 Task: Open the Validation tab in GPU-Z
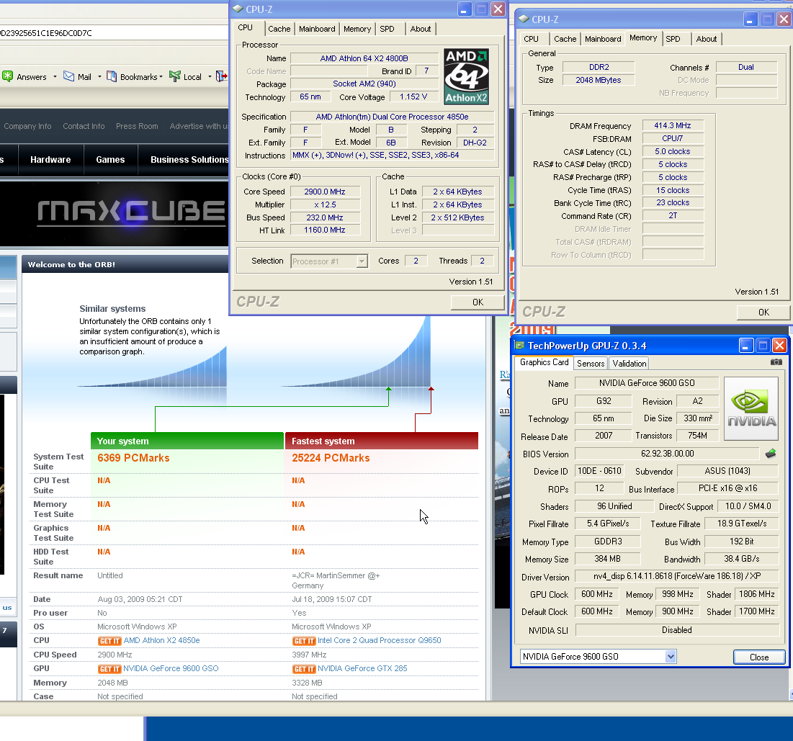[629, 363]
